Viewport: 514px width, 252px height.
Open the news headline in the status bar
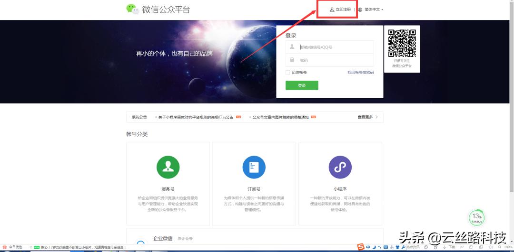coord(84,247)
